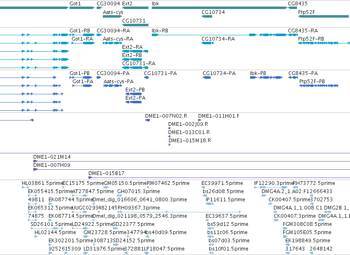The width and height of the screenshot is (350, 255).
Task: Click the Ptp52F-RB transcript label
Action: pos(311,39)
